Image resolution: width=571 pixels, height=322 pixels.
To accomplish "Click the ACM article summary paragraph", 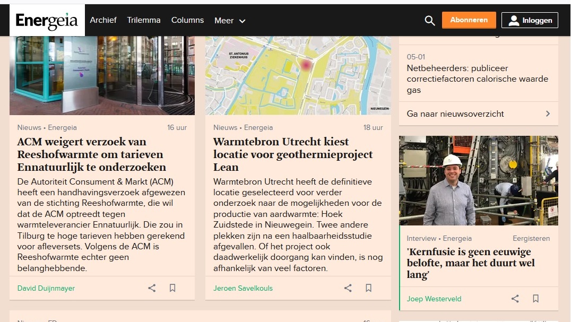I will coord(101,225).
